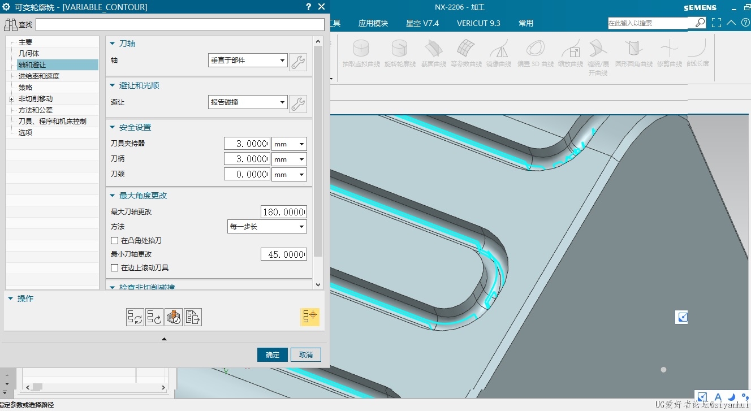Click the search magnifier icon in title bar

coord(700,23)
